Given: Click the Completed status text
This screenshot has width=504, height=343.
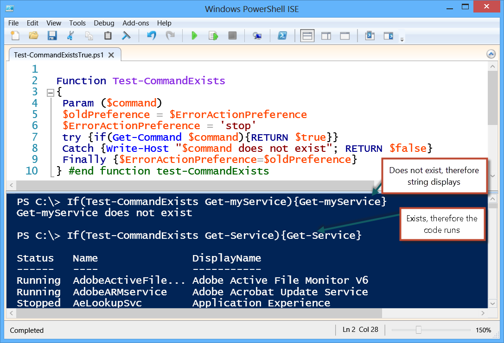Looking at the screenshot, I should click(27, 330).
